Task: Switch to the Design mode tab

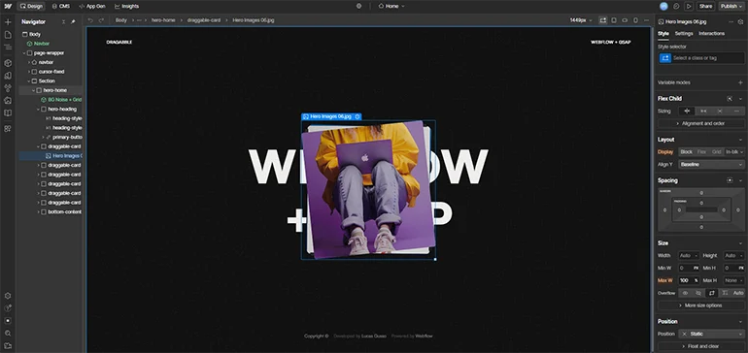Action: pyautogui.click(x=31, y=6)
